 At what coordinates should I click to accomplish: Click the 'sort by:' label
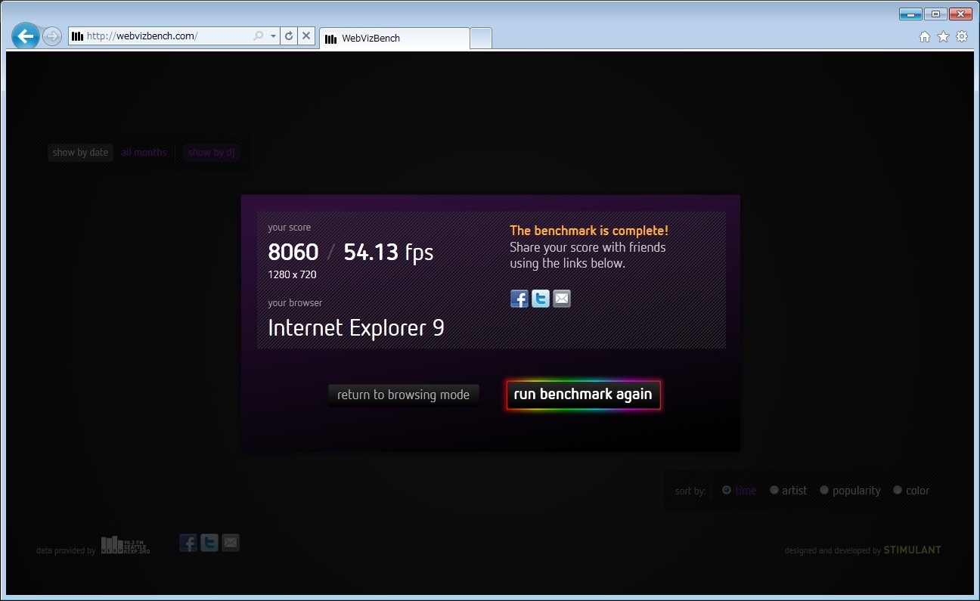coord(690,491)
